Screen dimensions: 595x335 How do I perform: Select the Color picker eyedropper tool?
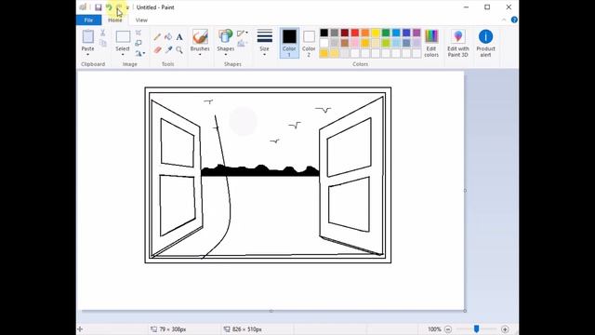(x=168, y=49)
